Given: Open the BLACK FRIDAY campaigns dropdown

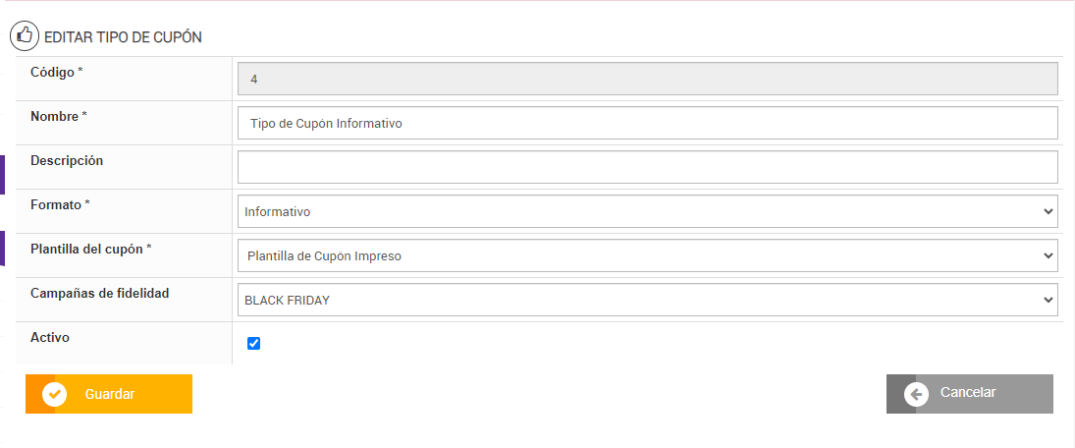Looking at the screenshot, I should click(647, 300).
